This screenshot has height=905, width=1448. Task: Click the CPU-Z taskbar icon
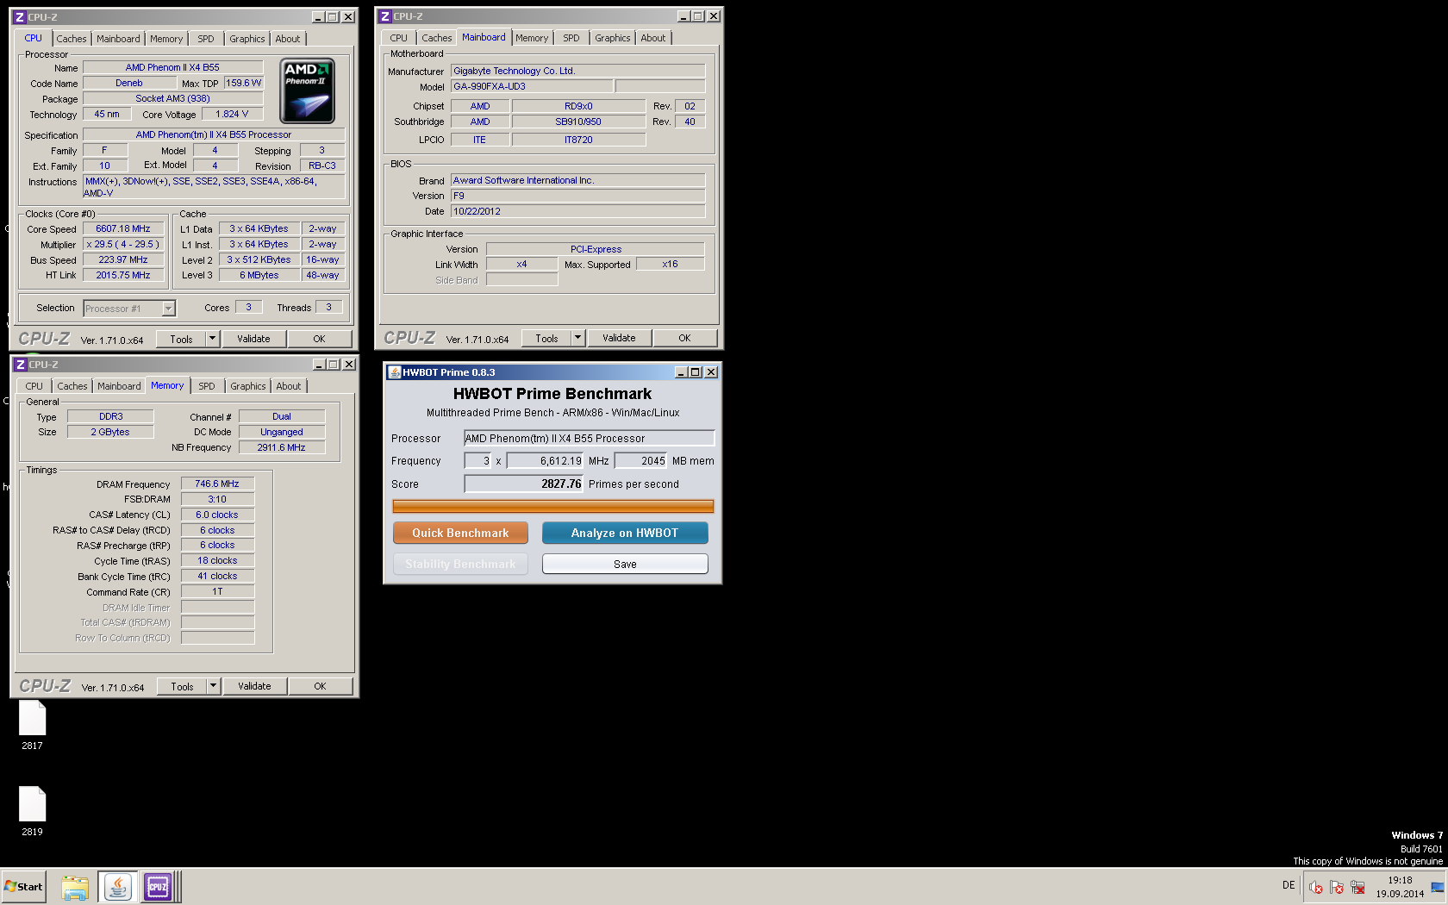[159, 887]
